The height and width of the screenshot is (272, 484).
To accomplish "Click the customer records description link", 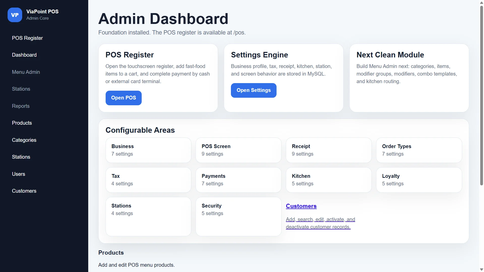I will [x=320, y=223].
